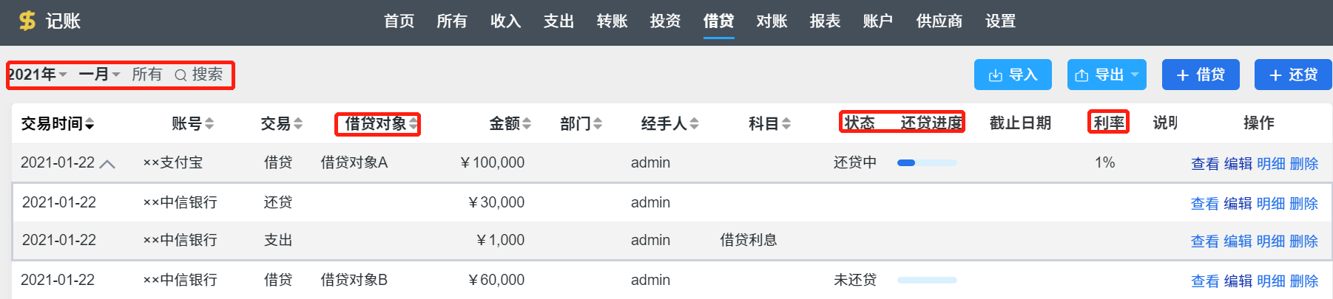Sort by 部门 column arrow icon
The image size is (1333, 299).
[x=598, y=124]
